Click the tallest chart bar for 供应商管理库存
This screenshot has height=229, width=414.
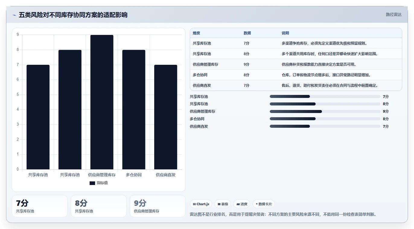click(102, 102)
